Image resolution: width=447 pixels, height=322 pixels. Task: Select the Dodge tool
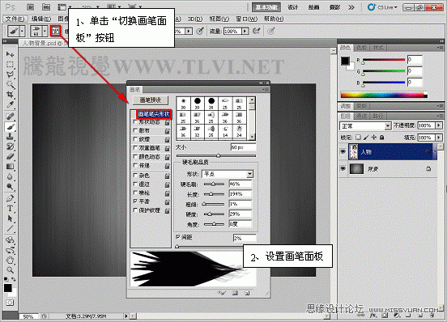tap(10, 187)
